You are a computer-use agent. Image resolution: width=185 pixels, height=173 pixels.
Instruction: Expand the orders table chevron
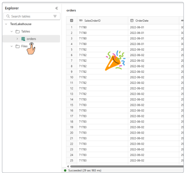coord(17,39)
